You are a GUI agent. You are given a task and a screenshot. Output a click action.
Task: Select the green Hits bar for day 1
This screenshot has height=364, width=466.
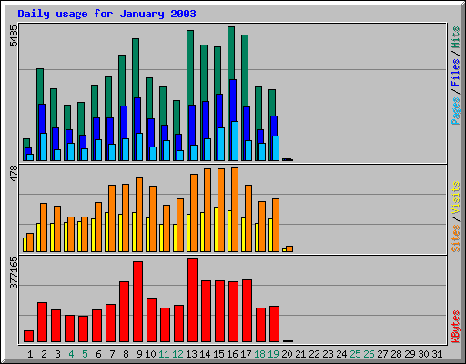[x=26, y=143]
